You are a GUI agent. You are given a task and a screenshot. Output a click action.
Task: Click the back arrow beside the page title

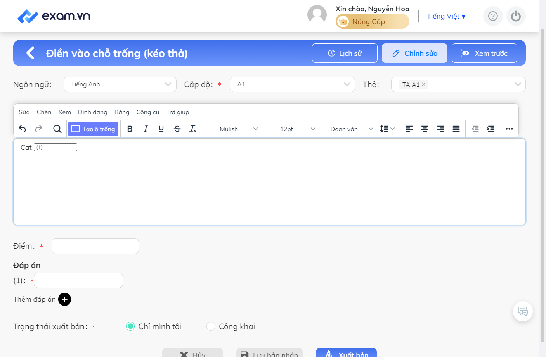[x=30, y=53]
